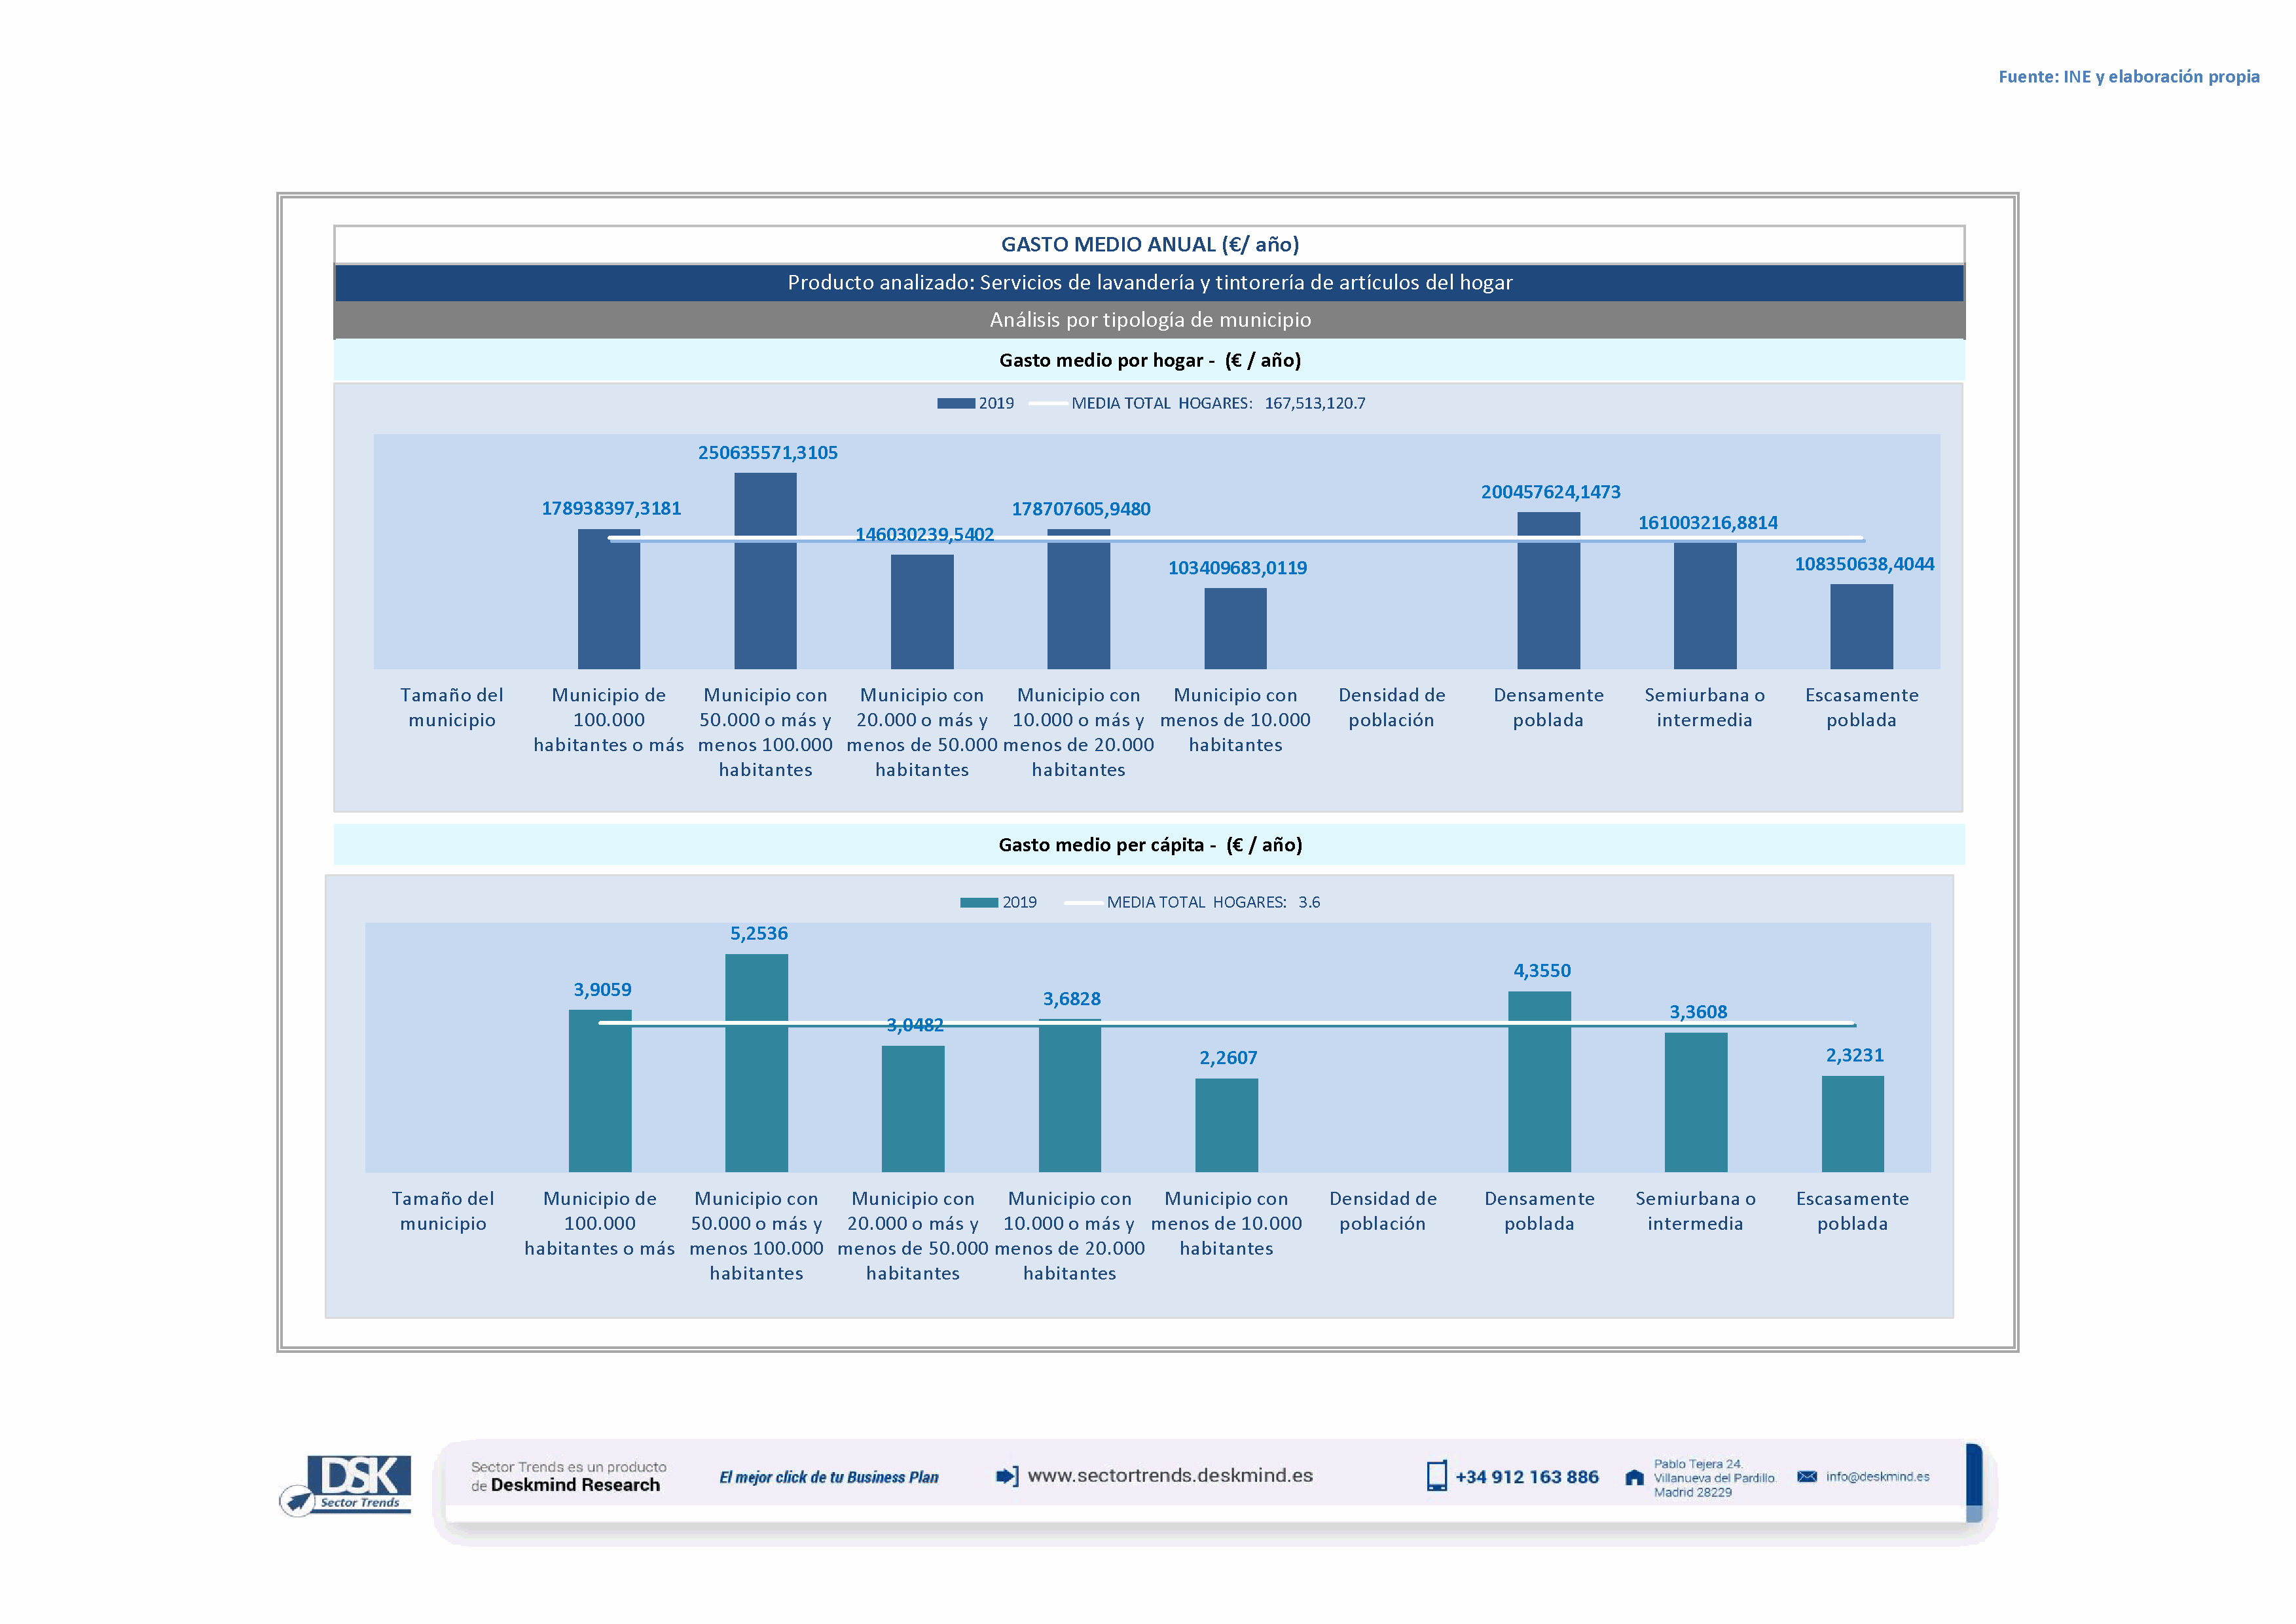Open the www.sectortrends.deskmind.es link
2296x1624 pixels.
[x=1170, y=1476]
